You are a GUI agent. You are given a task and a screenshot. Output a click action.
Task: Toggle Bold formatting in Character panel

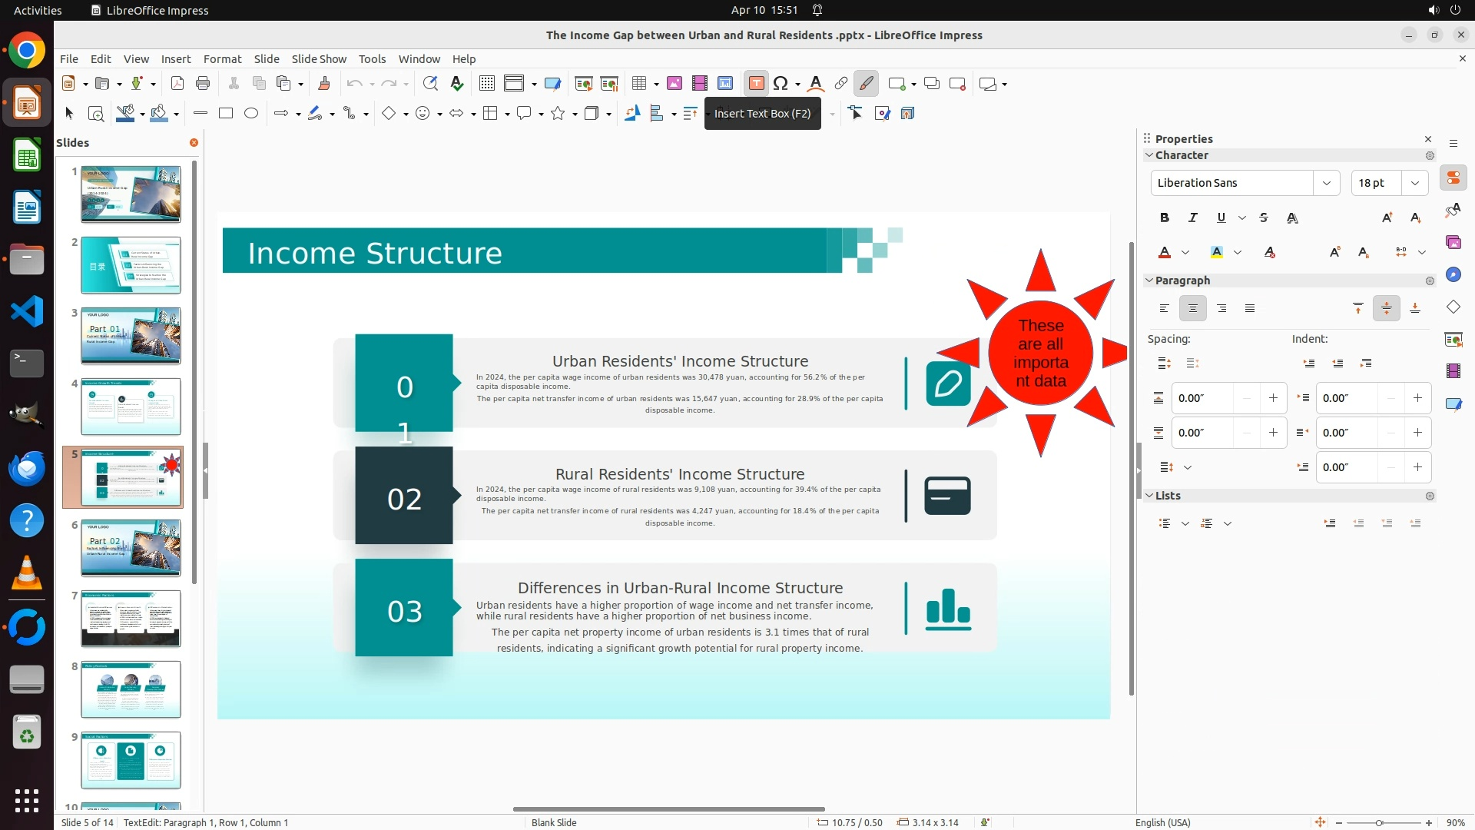coord(1165,217)
